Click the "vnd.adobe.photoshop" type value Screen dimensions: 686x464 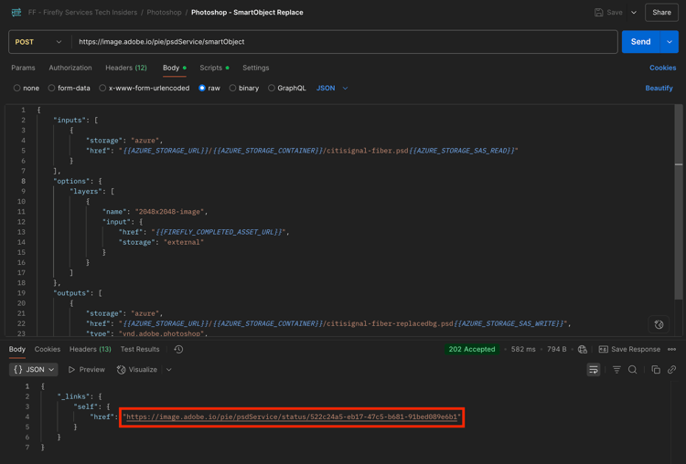click(x=162, y=333)
